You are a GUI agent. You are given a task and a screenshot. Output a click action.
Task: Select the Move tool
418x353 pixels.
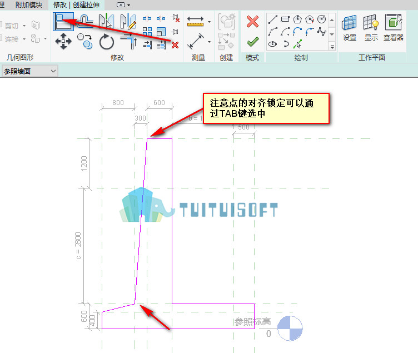tap(63, 41)
